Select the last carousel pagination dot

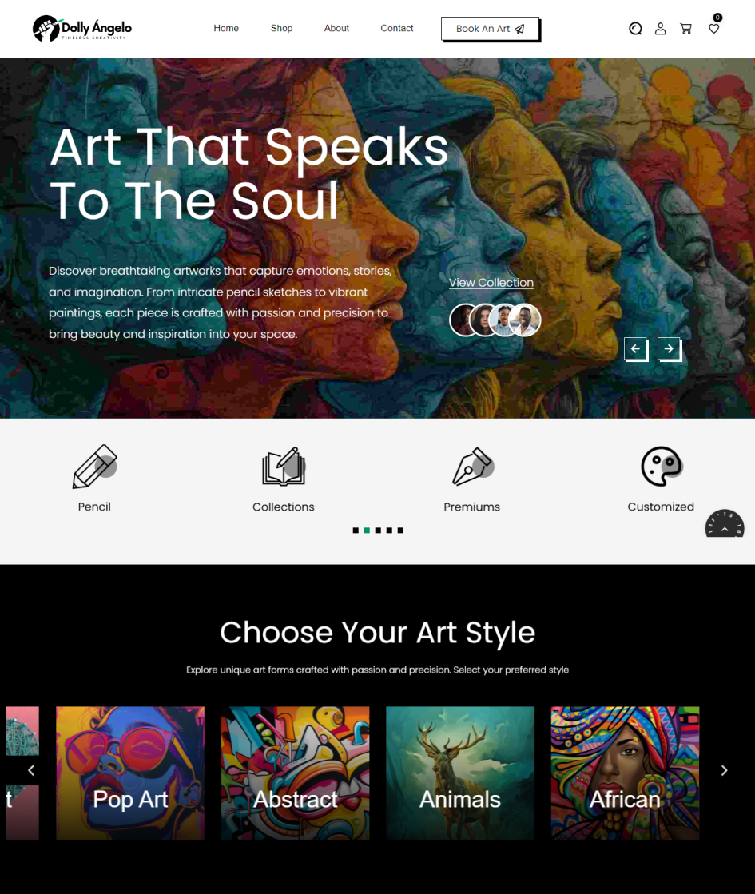[400, 530]
